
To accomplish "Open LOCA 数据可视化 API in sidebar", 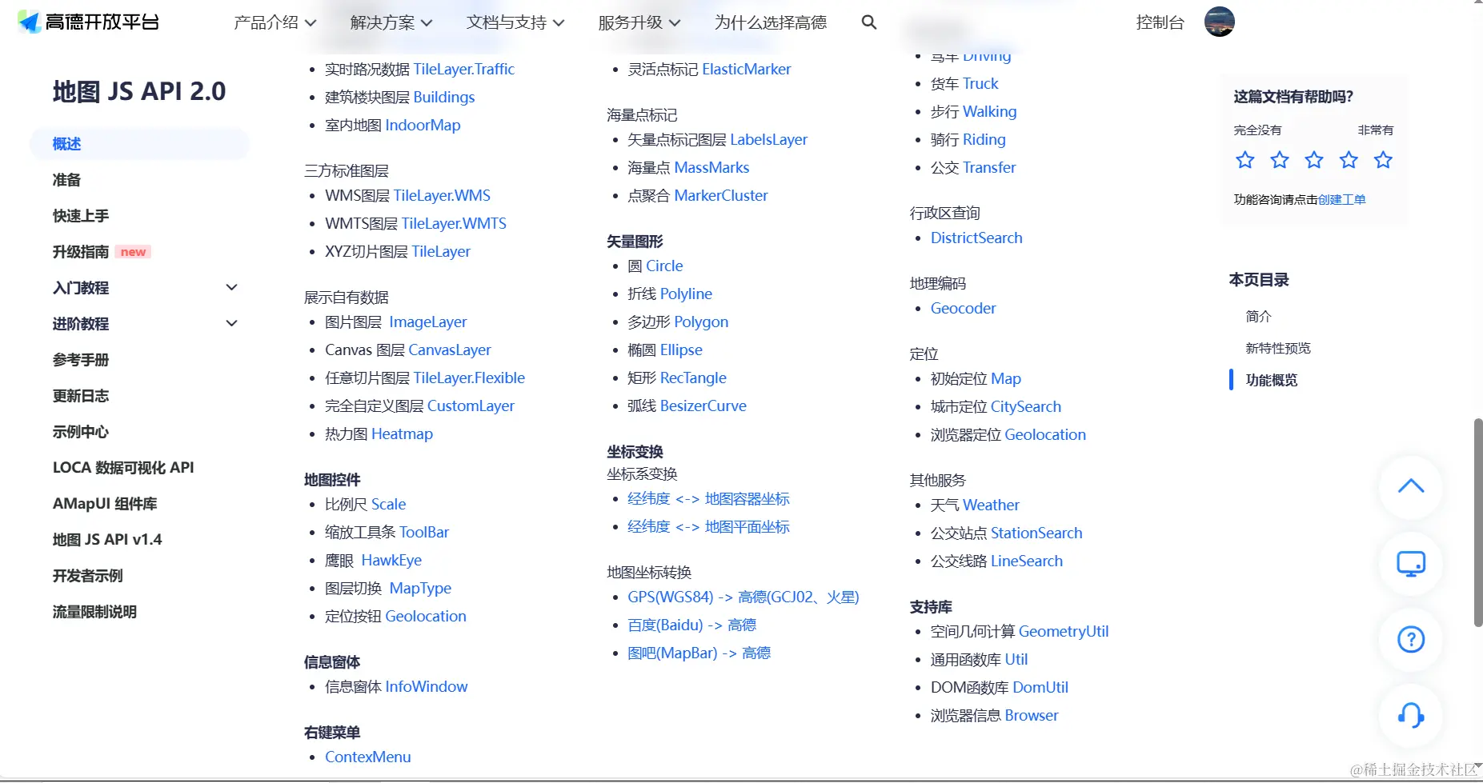I will point(123,468).
